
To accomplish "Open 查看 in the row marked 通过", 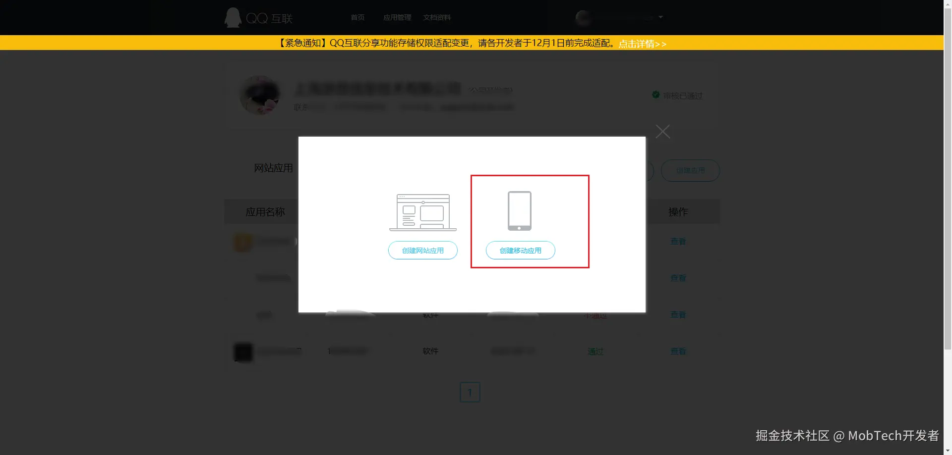I will coord(678,351).
